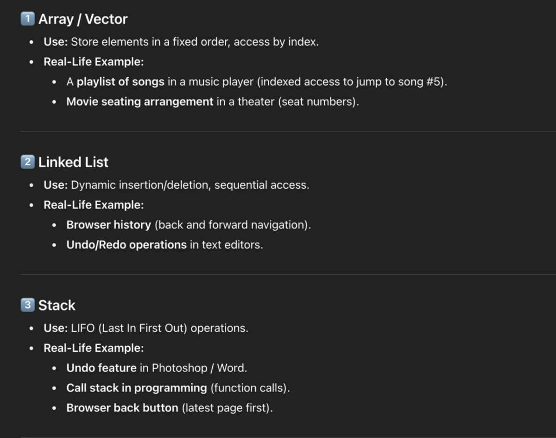Select the "Array / Vector" heading
The image size is (556, 438).
click(x=83, y=19)
